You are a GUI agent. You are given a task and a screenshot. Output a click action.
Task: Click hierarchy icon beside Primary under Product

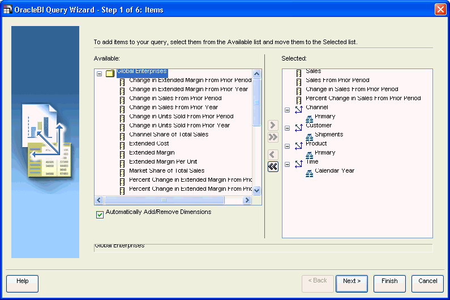pyautogui.click(x=309, y=155)
